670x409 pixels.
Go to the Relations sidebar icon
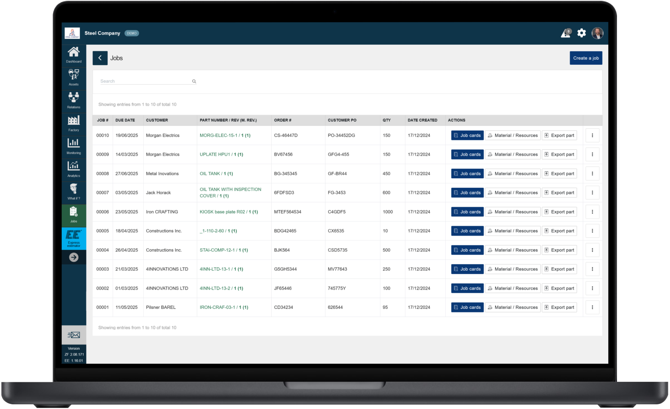click(x=74, y=100)
